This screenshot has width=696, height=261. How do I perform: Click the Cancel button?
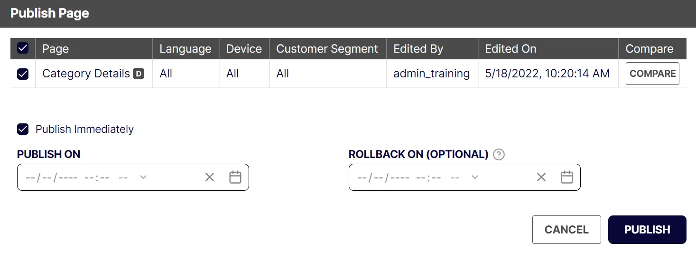566,230
